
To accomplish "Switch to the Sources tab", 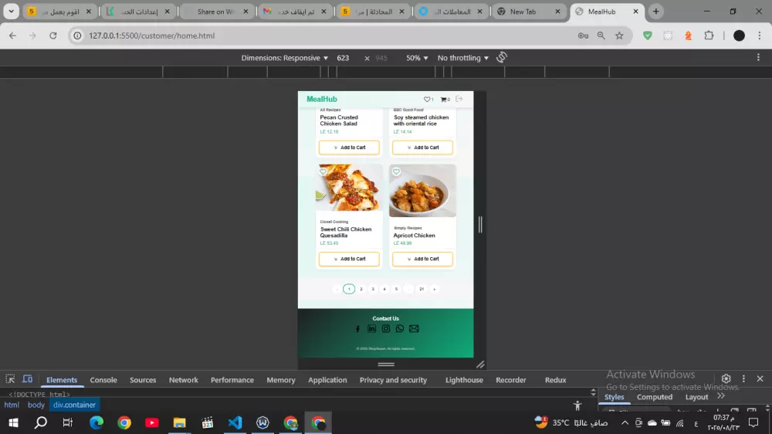I will click(x=143, y=380).
